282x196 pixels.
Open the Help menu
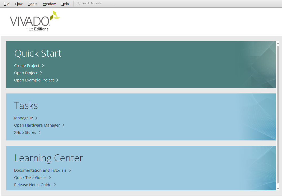point(65,4)
